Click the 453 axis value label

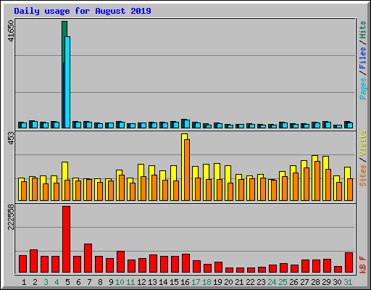click(11, 138)
